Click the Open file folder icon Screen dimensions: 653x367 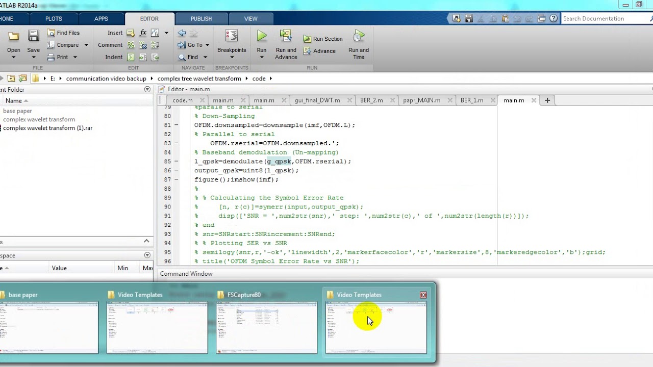14,36
